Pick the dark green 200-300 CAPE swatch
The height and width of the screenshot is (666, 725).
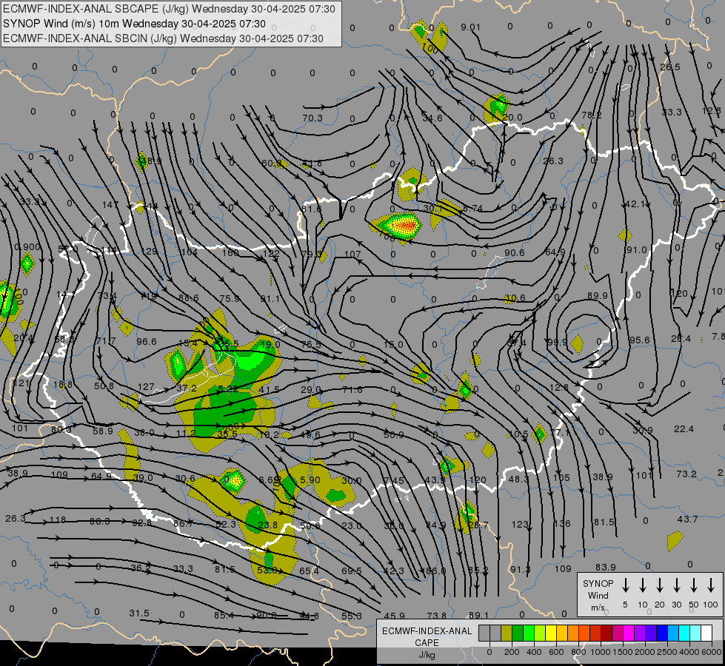coord(518,633)
